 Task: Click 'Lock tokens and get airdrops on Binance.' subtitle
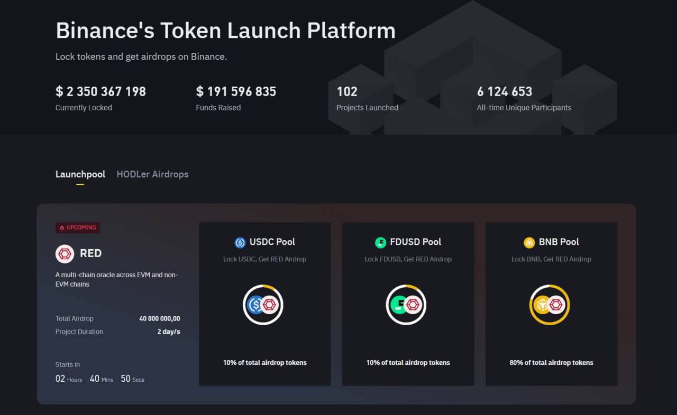pos(141,56)
